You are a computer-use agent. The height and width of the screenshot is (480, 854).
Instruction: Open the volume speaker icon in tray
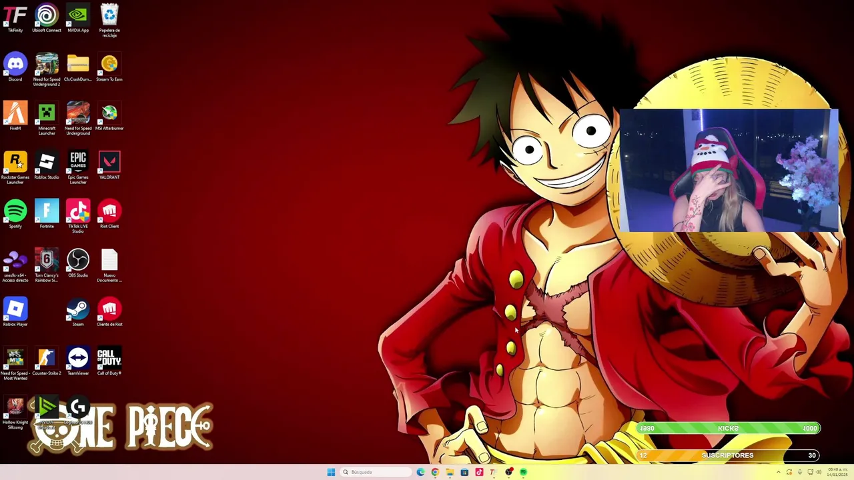(820, 472)
